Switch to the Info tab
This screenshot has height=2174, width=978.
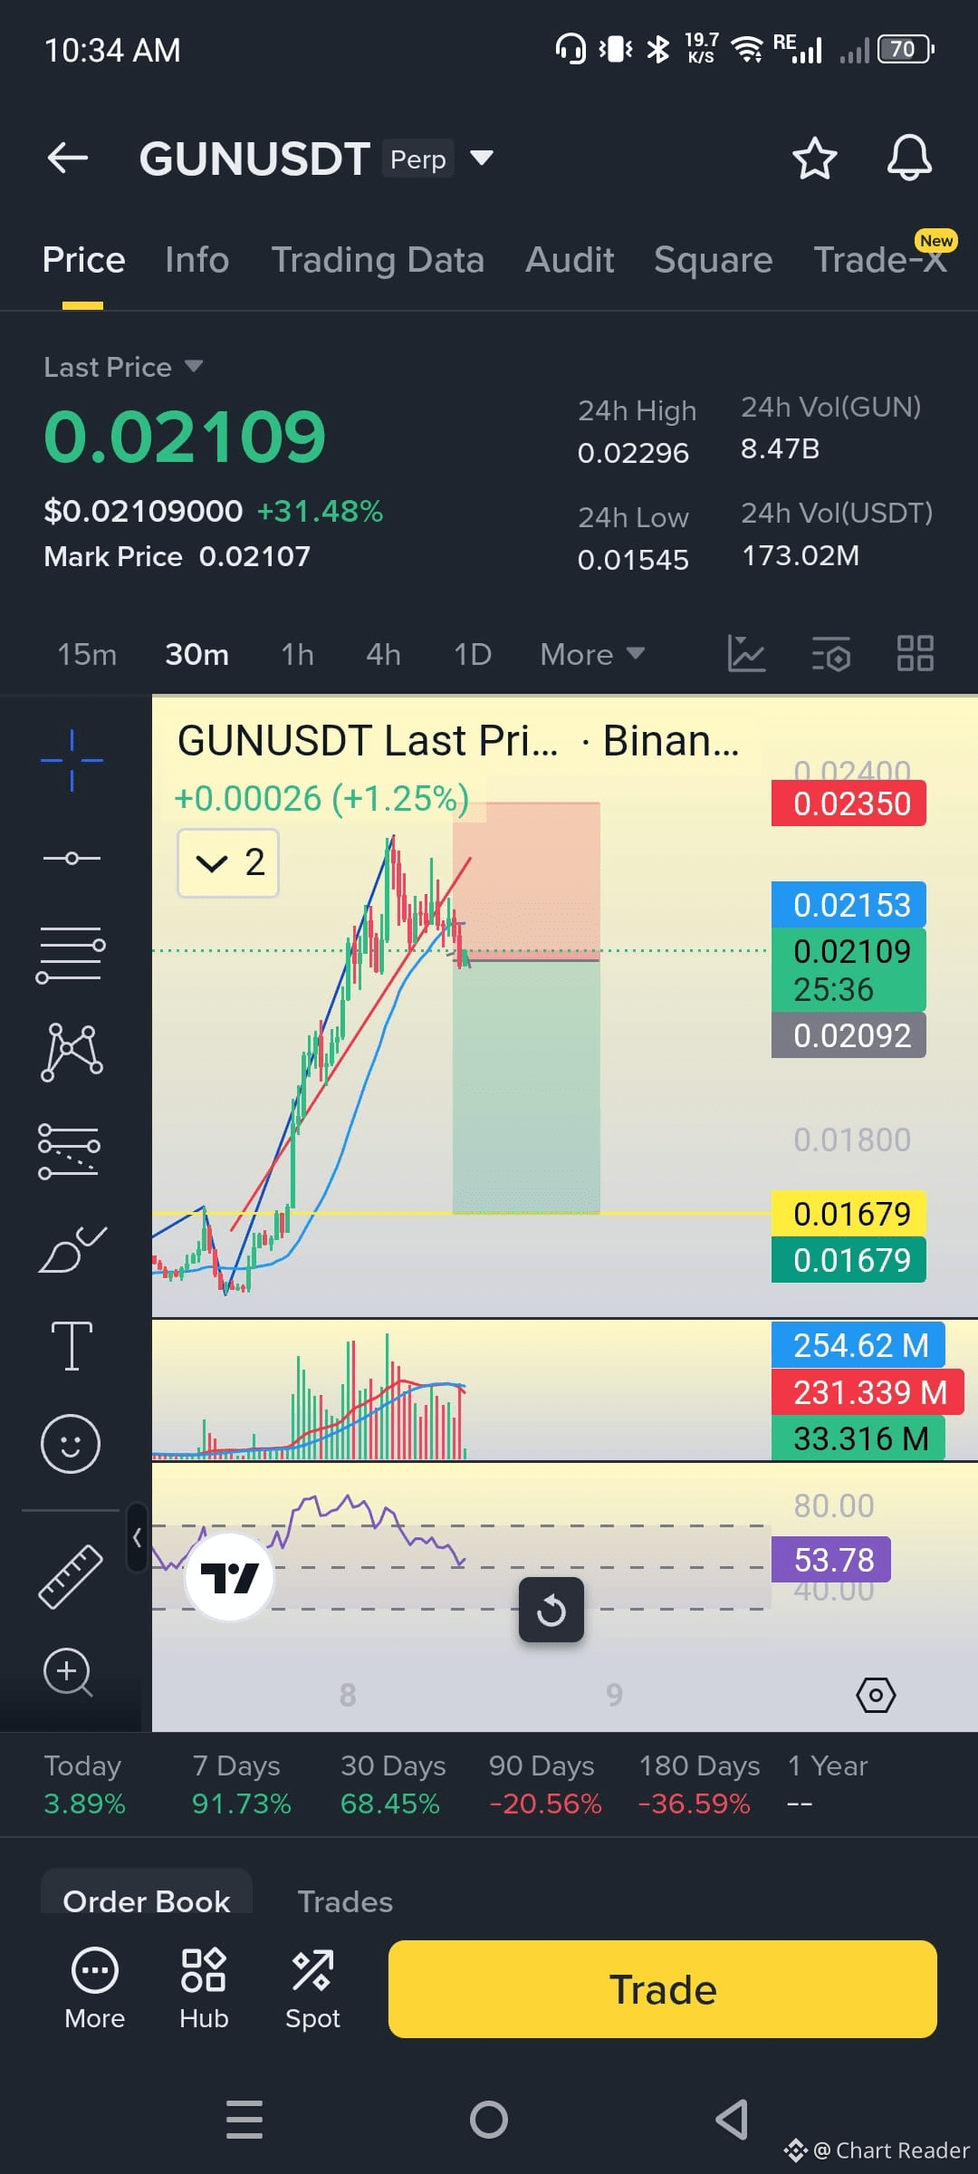click(197, 260)
